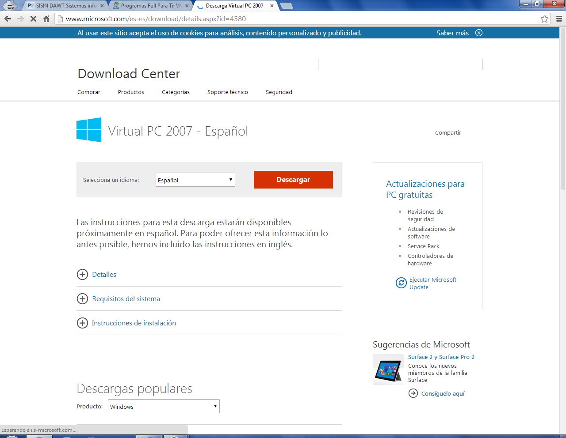Screen dimensions: 566x438
Task: Click the Saber más link
Action: 452,33
